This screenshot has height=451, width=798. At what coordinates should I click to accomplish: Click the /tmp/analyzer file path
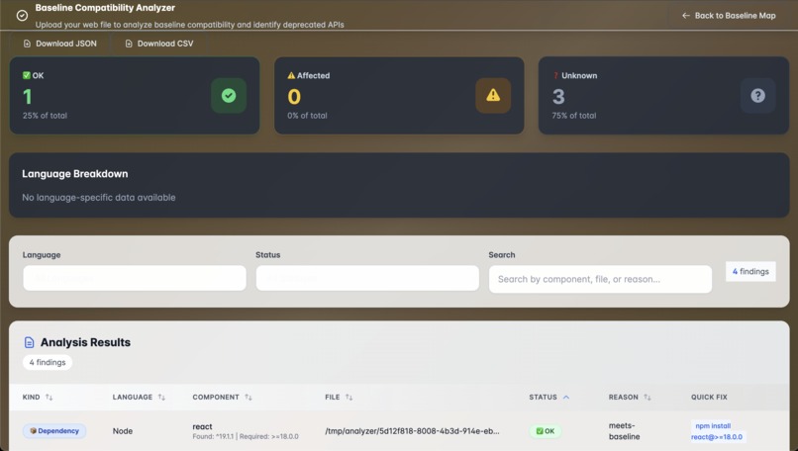(412, 431)
